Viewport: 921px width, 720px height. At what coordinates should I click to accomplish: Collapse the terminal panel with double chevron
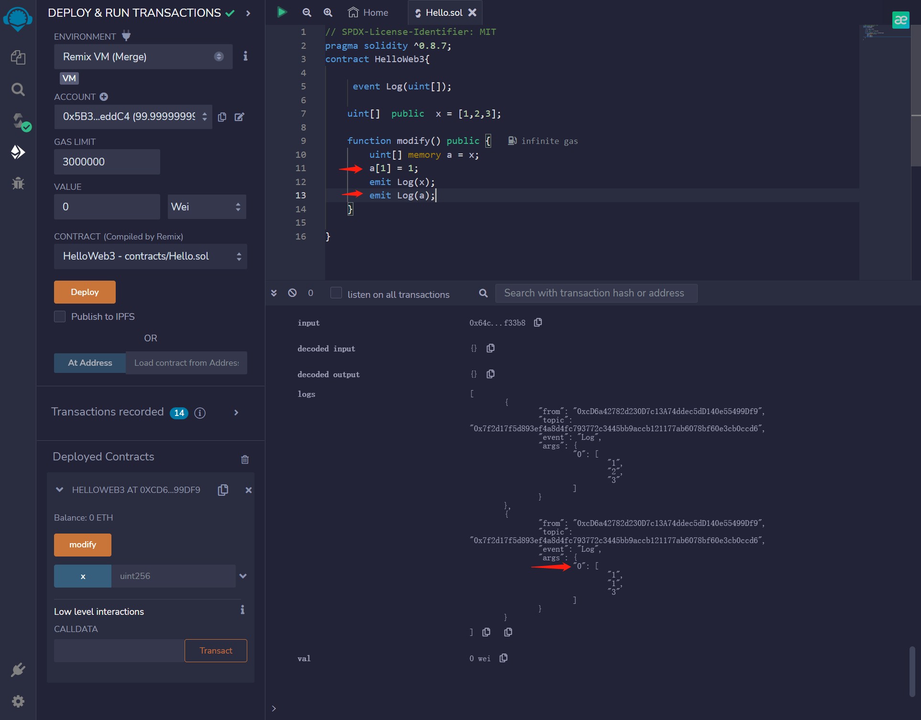274,293
